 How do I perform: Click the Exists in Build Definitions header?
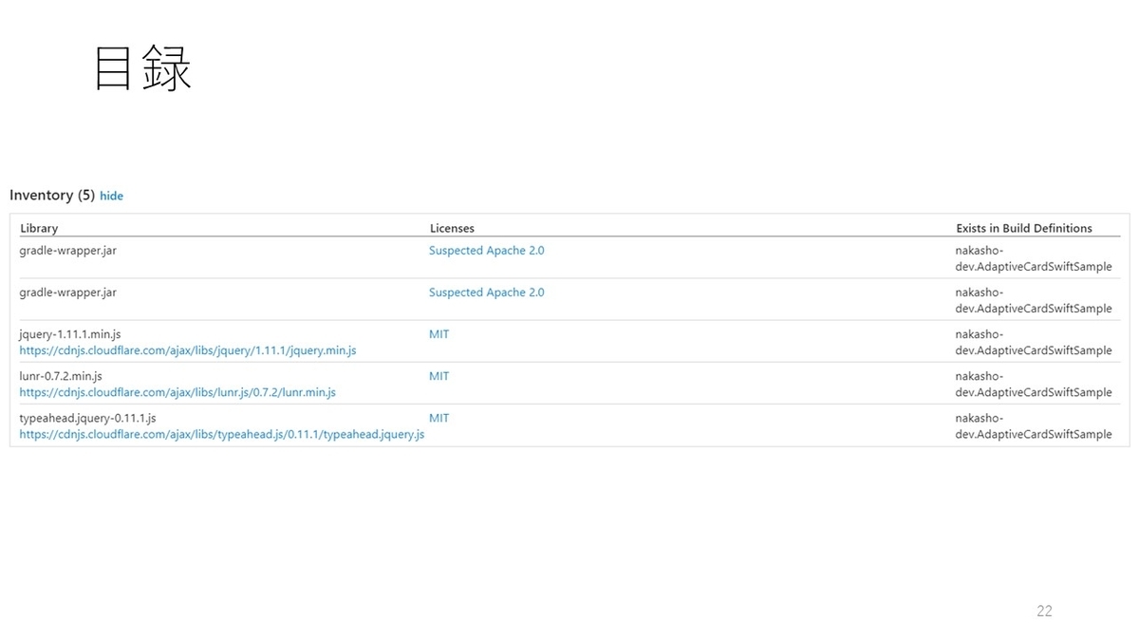pyautogui.click(x=1024, y=228)
